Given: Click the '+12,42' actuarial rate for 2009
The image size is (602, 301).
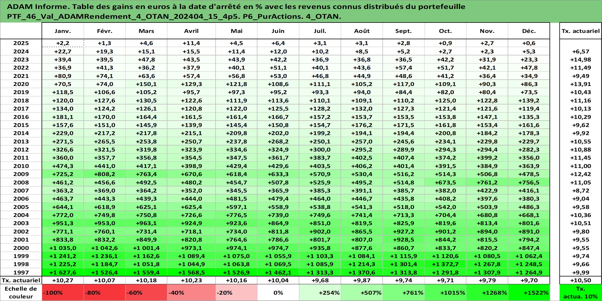Looking at the screenshot, I should pos(581,174).
